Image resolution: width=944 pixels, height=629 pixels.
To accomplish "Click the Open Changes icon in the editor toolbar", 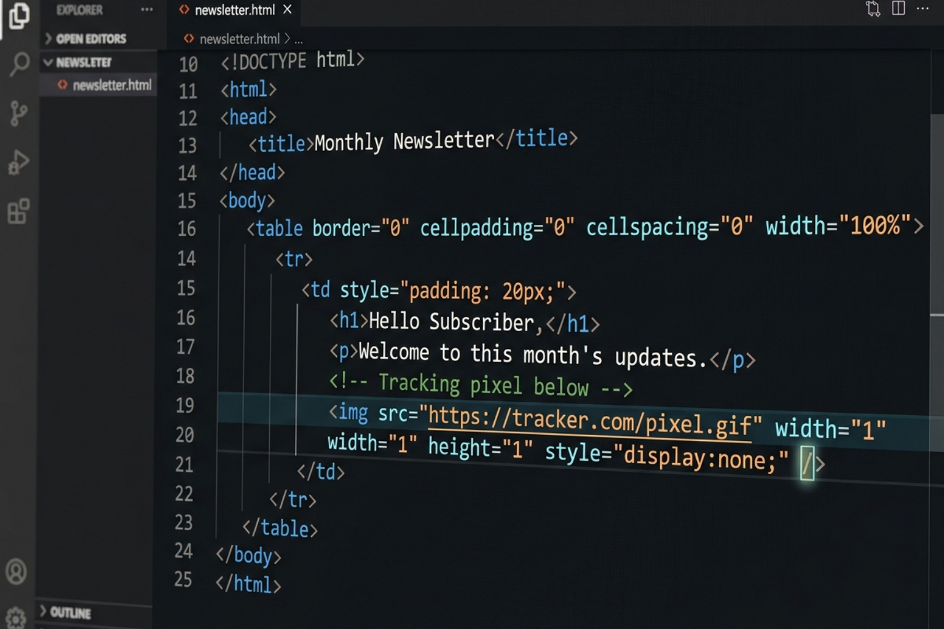I will pos(871,9).
